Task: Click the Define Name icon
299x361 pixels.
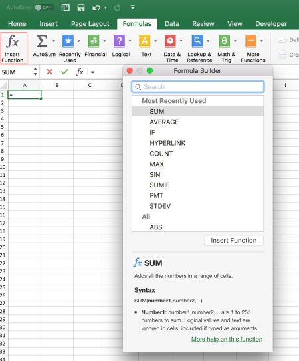Action: pyautogui.click(x=282, y=40)
